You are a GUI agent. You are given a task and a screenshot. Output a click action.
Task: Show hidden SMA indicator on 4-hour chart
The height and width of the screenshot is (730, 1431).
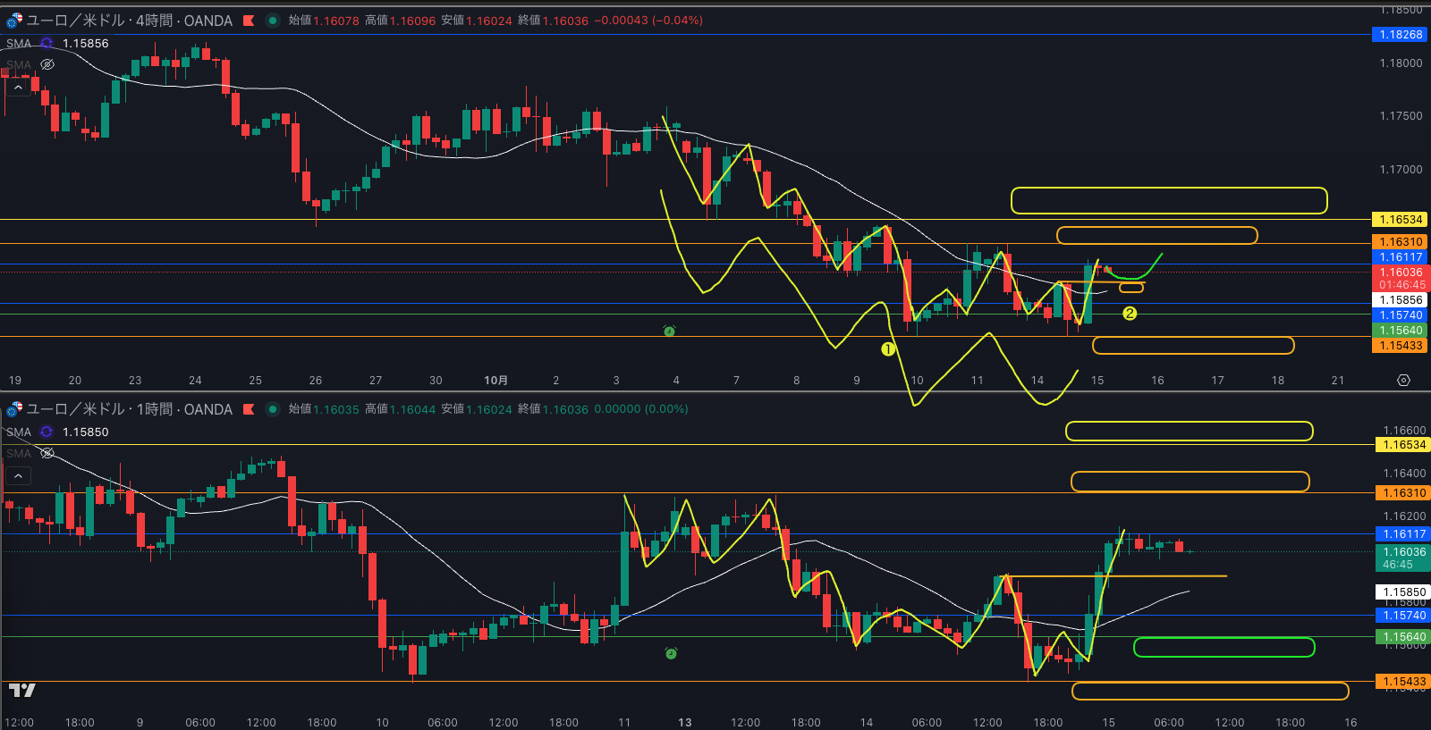pos(47,64)
